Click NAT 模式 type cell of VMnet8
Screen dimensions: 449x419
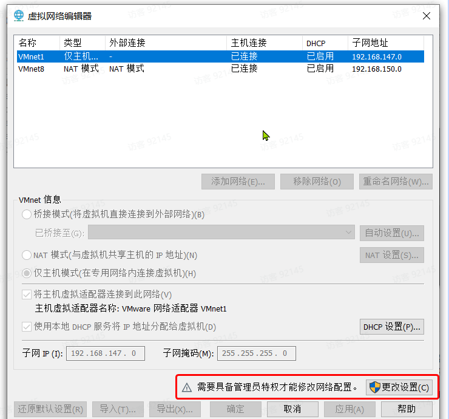81,69
